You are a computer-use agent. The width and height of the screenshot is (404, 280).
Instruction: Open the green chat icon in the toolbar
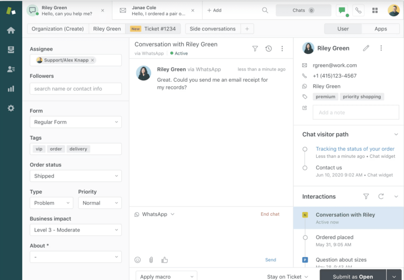(x=342, y=10)
